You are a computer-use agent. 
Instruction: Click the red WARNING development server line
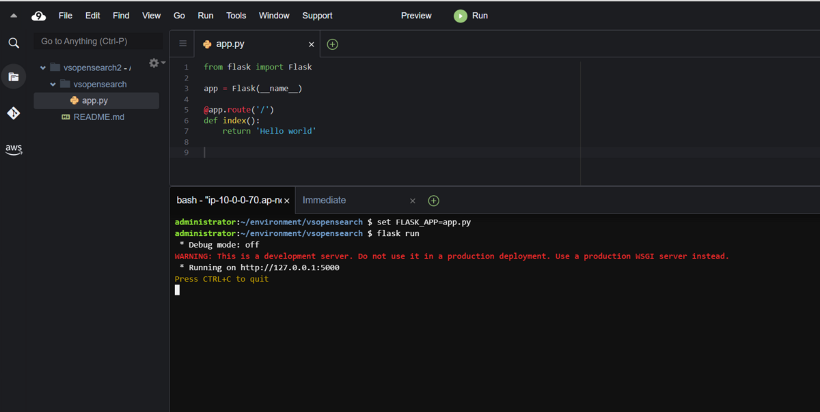[x=452, y=256]
